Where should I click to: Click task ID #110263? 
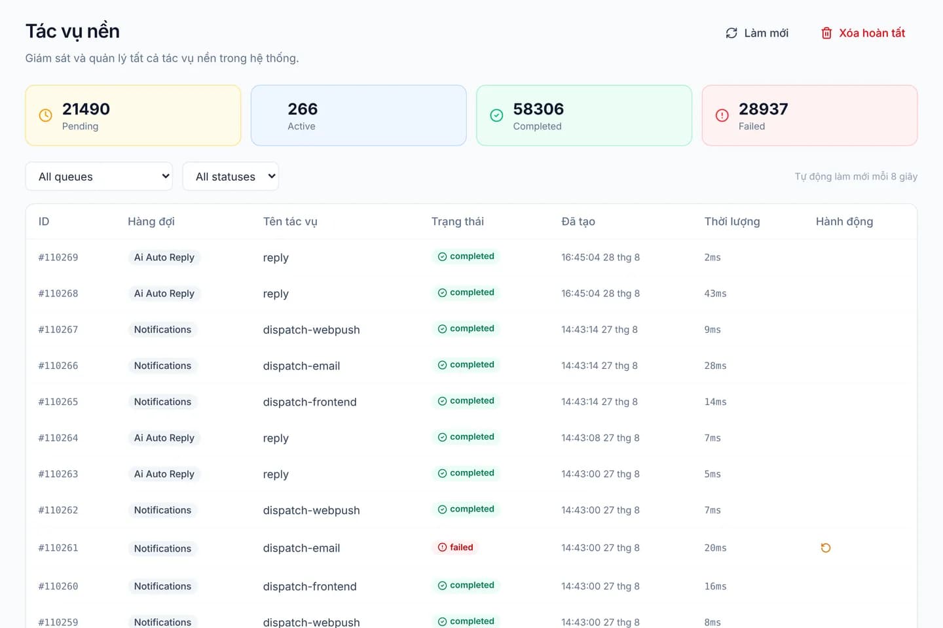58,474
